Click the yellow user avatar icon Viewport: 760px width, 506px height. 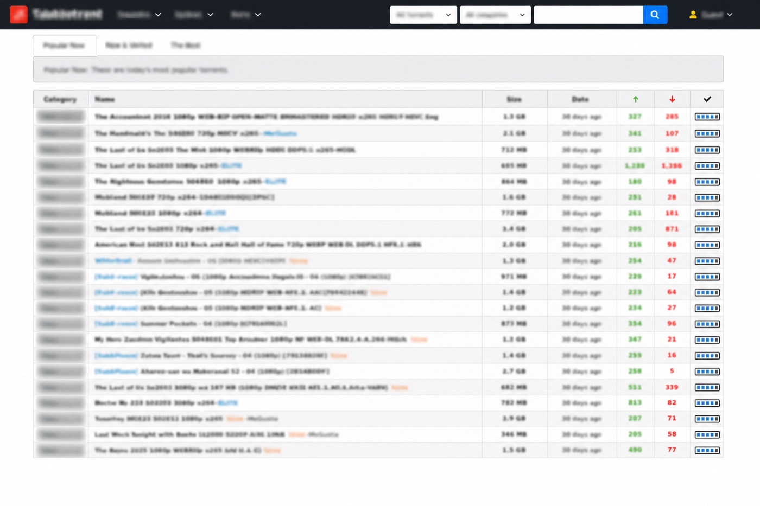tap(693, 15)
